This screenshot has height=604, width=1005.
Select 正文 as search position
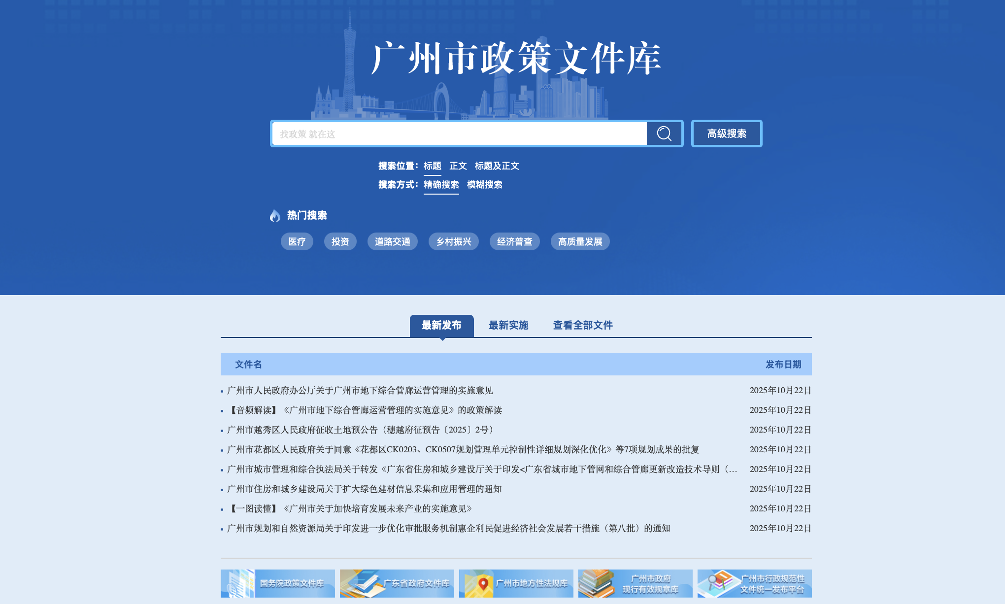pyautogui.click(x=458, y=166)
